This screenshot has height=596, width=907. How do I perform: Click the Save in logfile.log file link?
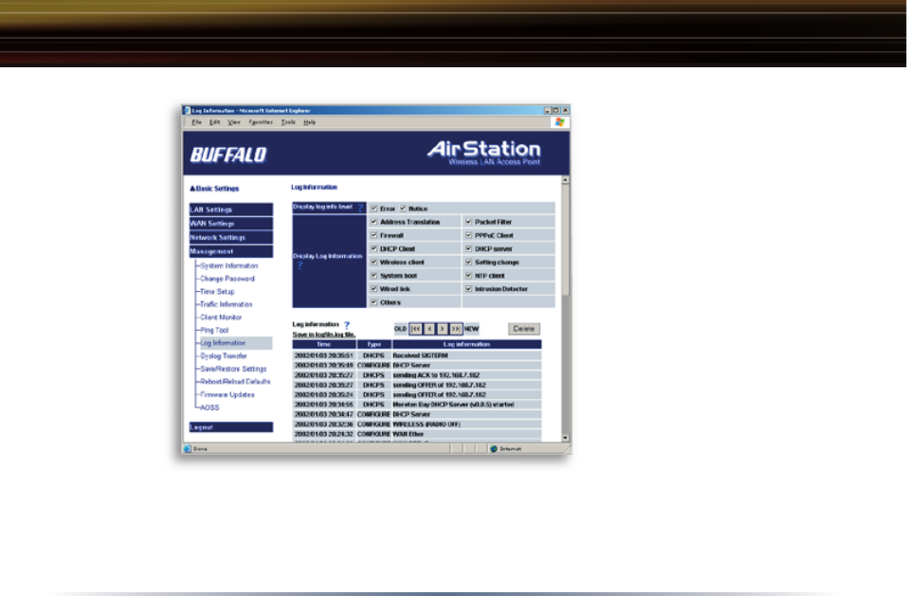[323, 334]
